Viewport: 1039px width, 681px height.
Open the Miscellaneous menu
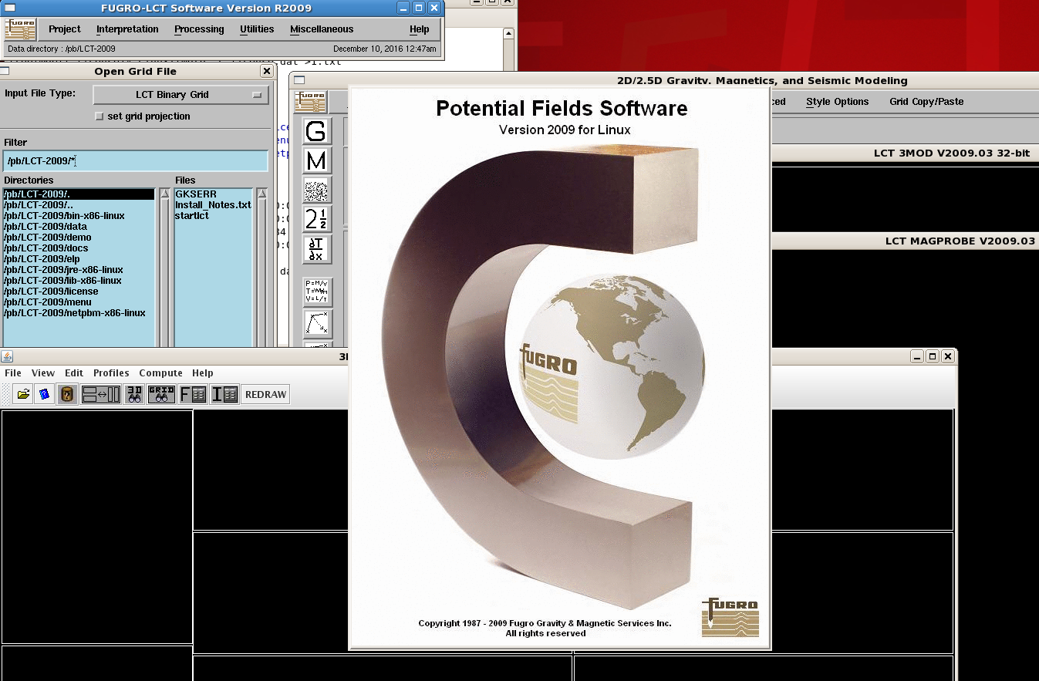coord(322,29)
